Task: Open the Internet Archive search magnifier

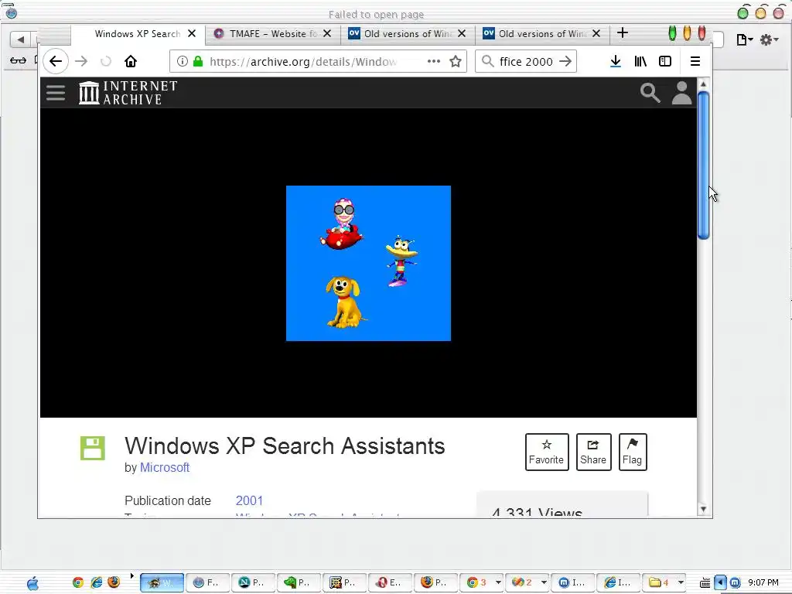Action: tap(650, 93)
